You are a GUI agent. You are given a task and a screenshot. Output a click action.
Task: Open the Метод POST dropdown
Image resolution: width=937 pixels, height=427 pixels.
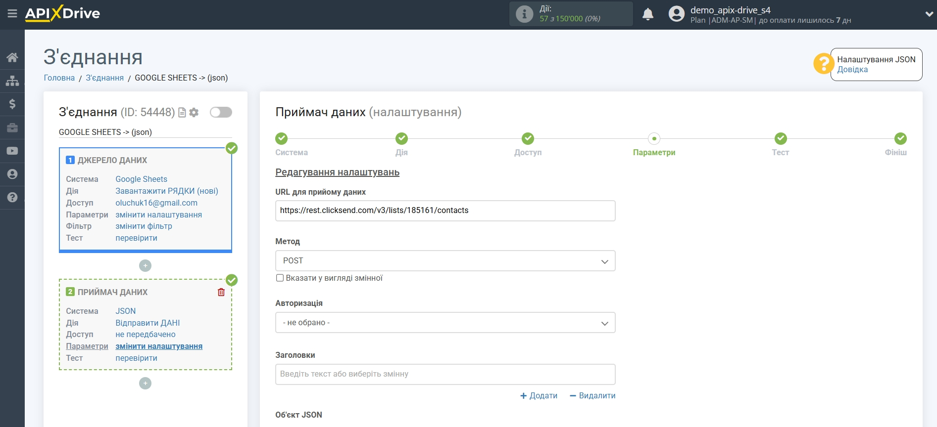coord(445,261)
